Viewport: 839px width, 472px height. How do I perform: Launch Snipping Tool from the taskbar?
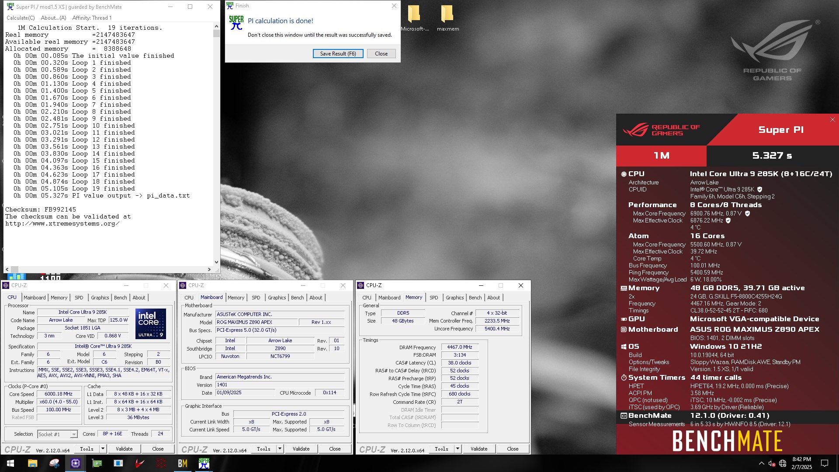[54, 463]
